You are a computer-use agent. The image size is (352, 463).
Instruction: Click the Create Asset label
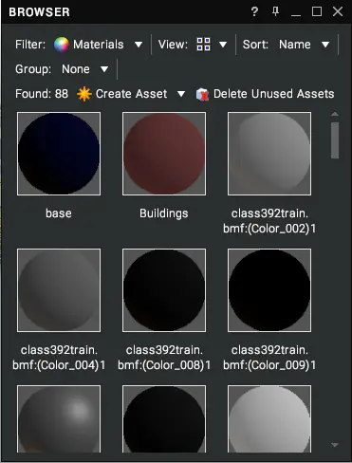point(131,94)
